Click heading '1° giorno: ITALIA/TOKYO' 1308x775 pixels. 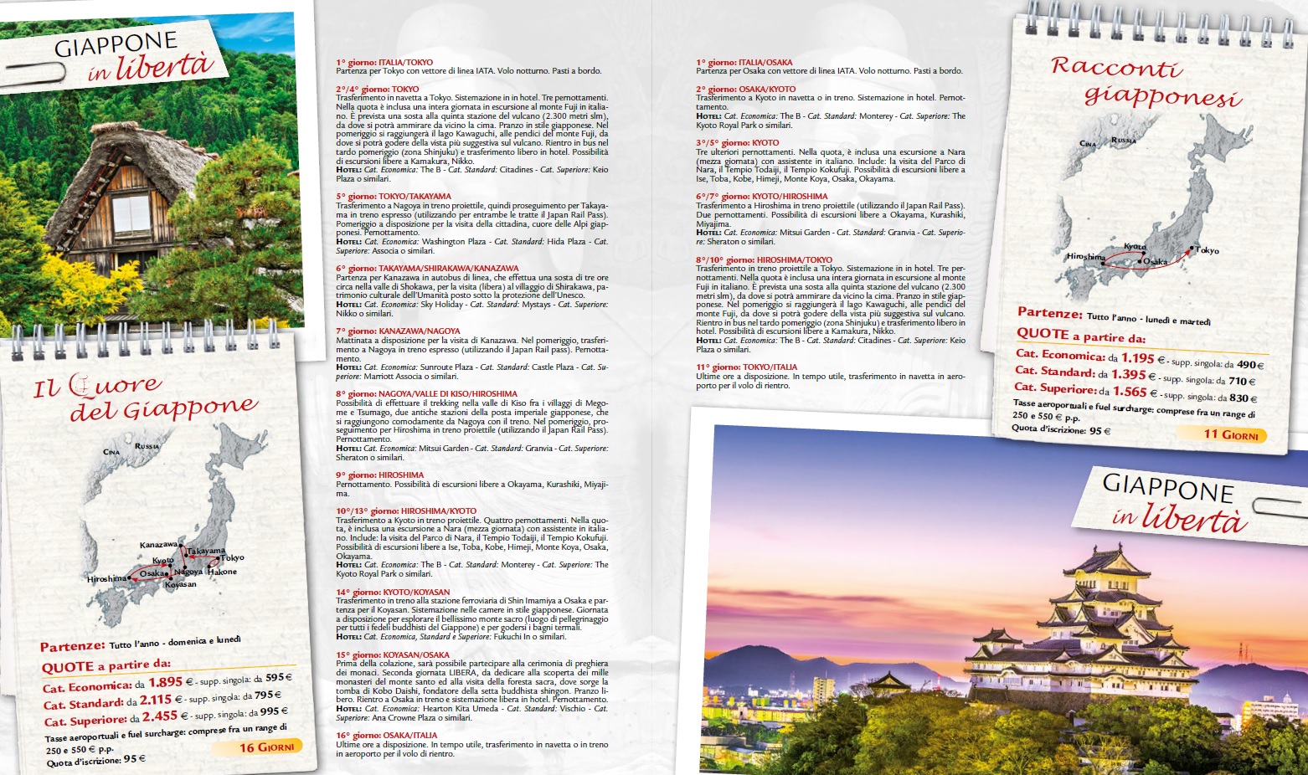click(384, 63)
